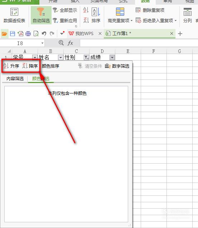This screenshot has width=198, height=228.
Task: Click the fx insert function icon
Action: [x=71, y=43]
